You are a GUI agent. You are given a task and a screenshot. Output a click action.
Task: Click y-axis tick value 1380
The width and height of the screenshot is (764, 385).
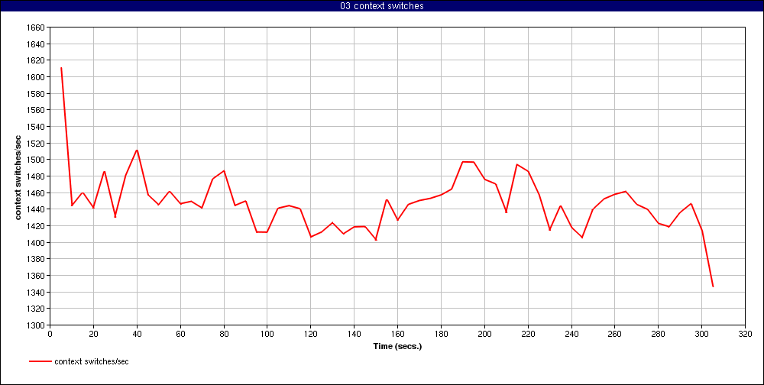pos(37,259)
